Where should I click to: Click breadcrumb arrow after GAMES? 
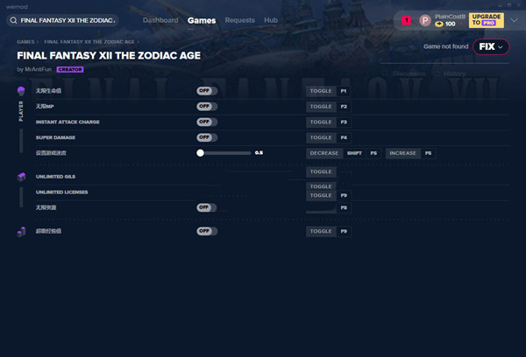(38, 42)
